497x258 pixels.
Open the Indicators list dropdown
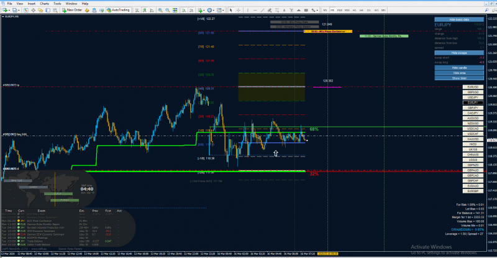[201, 10]
